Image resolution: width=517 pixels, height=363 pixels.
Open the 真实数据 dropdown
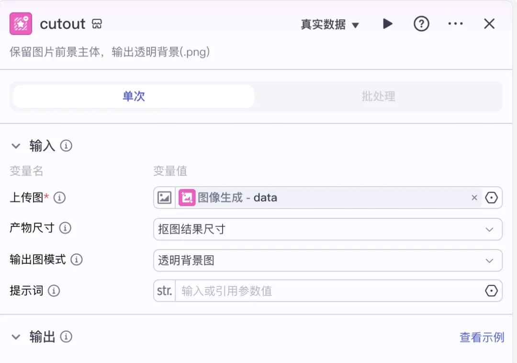click(x=330, y=24)
